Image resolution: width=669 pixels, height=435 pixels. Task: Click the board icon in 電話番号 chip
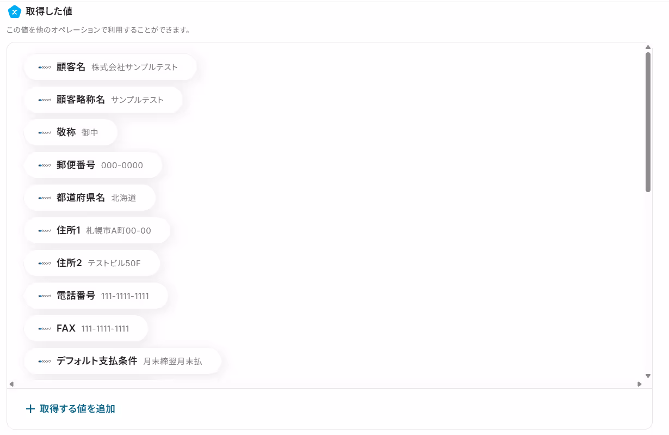click(x=45, y=296)
